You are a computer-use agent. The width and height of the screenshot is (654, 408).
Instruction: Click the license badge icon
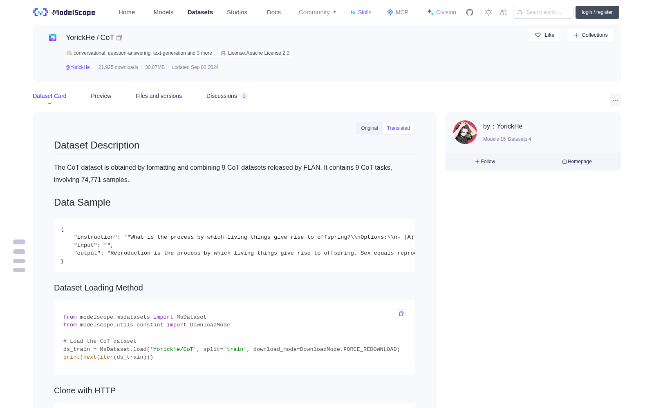pos(223,53)
